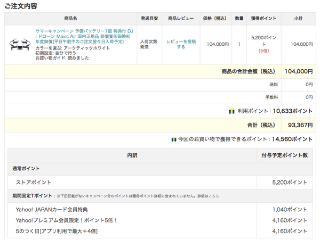Select the 獲得ポイント column header

pyautogui.click(x=263, y=19)
